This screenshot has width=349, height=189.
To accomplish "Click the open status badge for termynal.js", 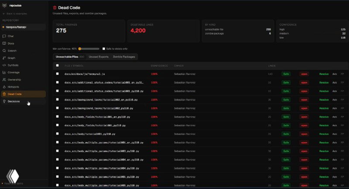I will point(304,74).
